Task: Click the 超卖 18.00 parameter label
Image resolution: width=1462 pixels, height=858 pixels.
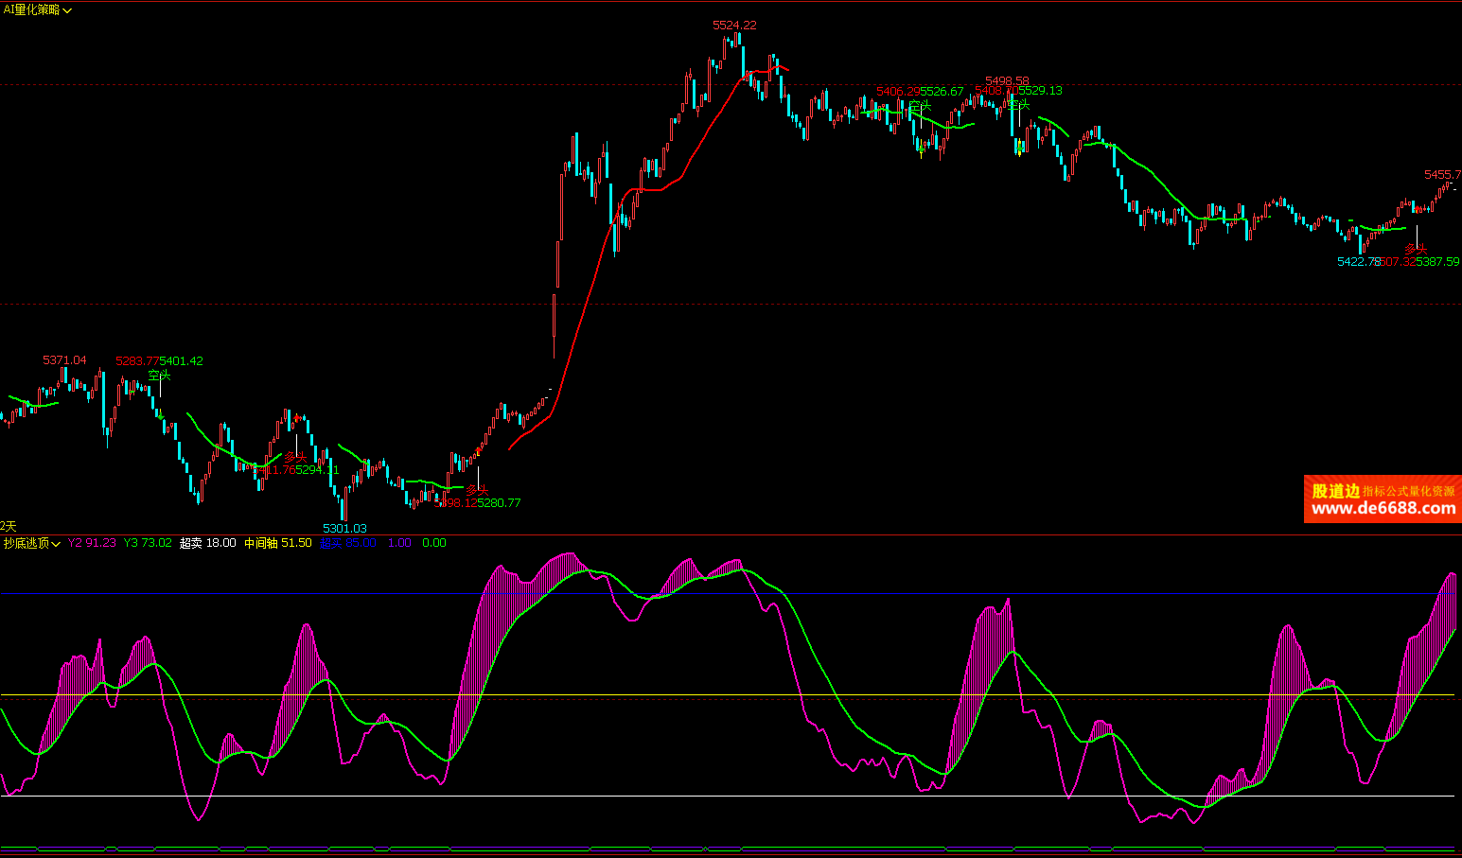Action: [207, 543]
